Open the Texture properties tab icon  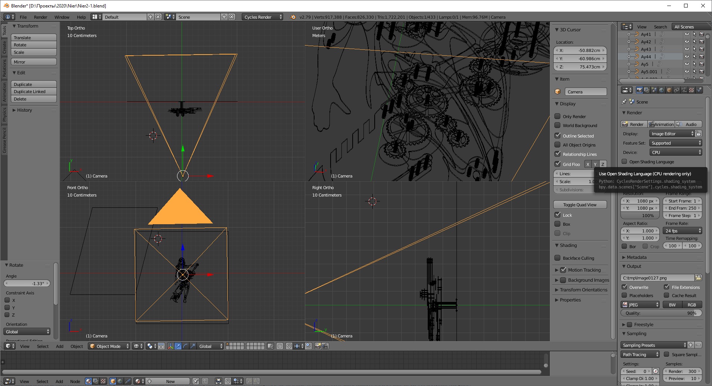click(691, 90)
